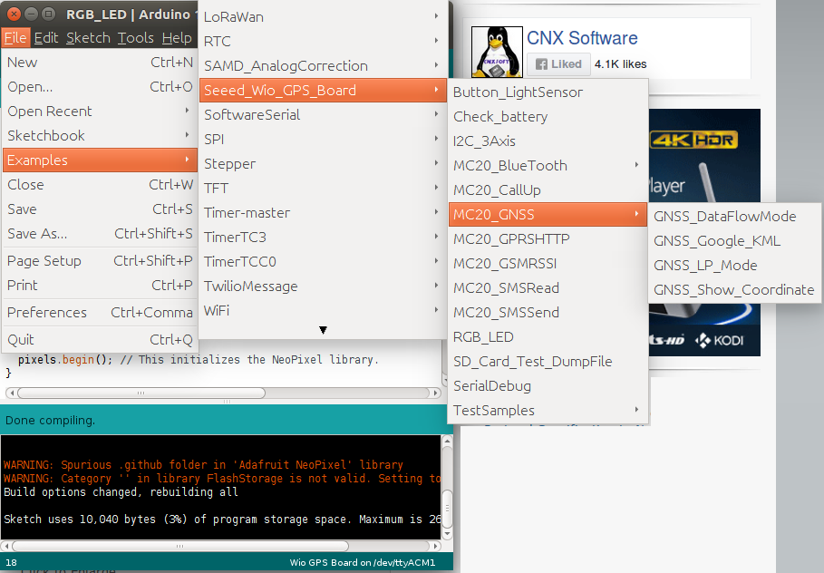Open the Check_battery example

click(548, 117)
